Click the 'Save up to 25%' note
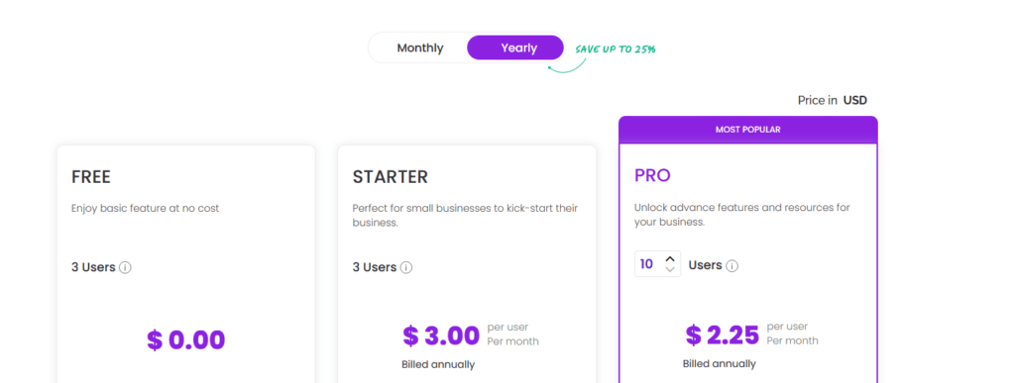 click(616, 49)
